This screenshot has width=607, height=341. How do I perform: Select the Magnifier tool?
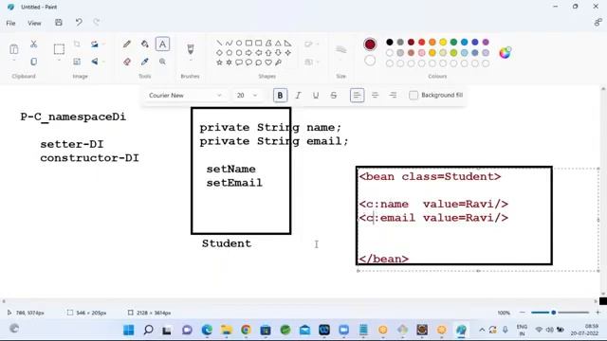pyautogui.click(x=162, y=62)
